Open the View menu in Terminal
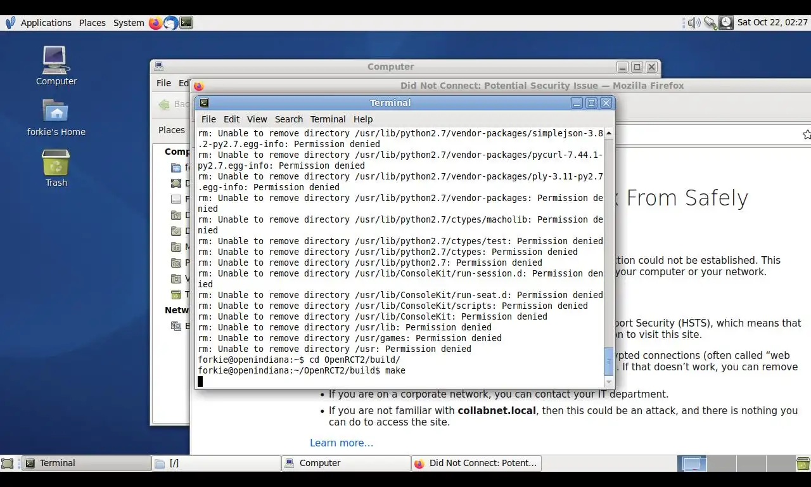This screenshot has width=811, height=487. tap(257, 119)
